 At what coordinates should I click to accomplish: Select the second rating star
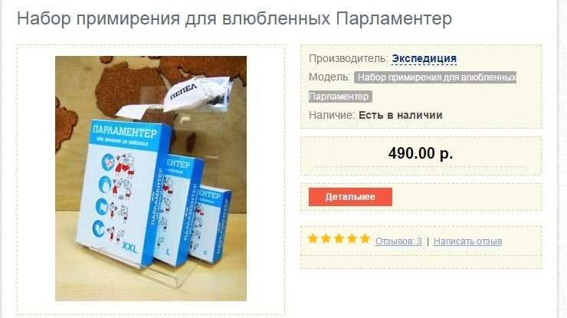[326, 238]
